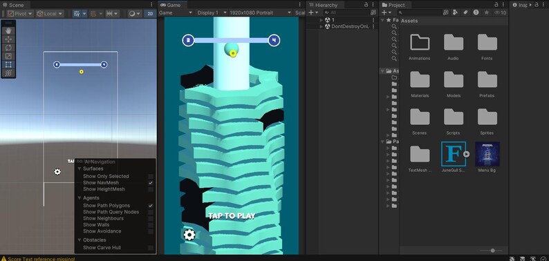Click the Save Search star icon
This screenshot has height=261, width=549.
(x=487, y=12)
